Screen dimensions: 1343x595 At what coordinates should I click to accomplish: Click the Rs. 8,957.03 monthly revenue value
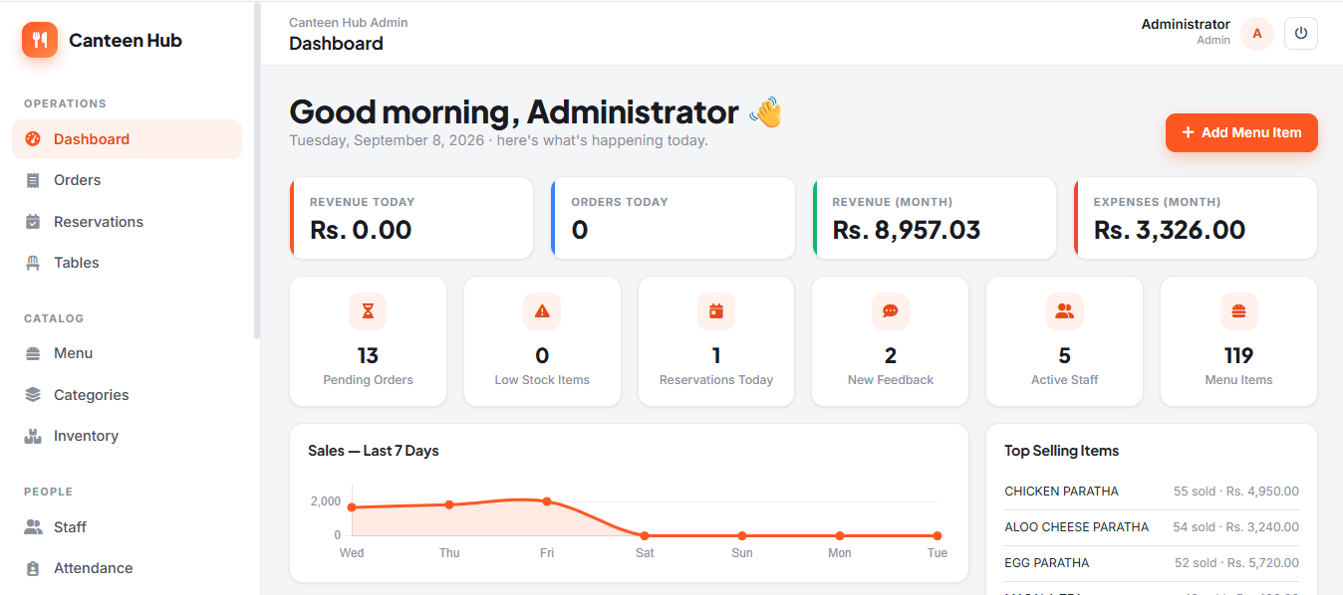[x=907, y=230]
